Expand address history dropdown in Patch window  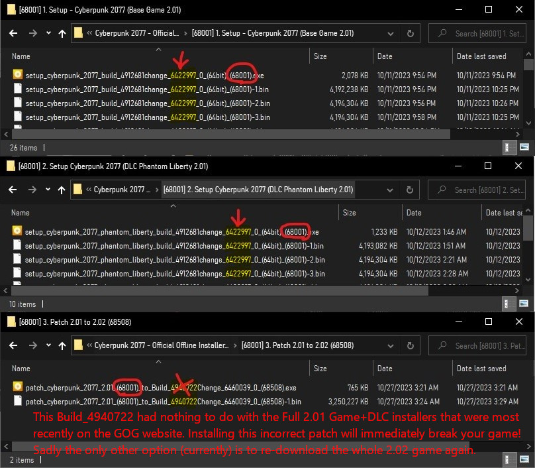click(x=391, y=346)
